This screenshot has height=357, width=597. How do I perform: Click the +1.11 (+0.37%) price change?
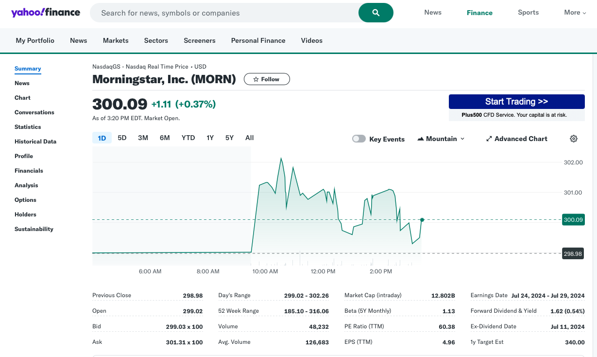click(184, 104)
